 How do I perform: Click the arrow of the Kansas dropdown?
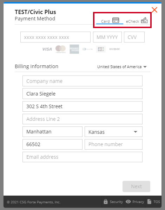click(x=136, y=132)
